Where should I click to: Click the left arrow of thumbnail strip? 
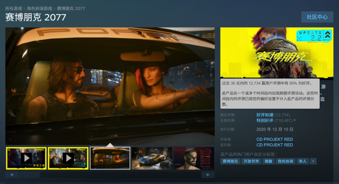pyautogui.click(x=12, y=175)
